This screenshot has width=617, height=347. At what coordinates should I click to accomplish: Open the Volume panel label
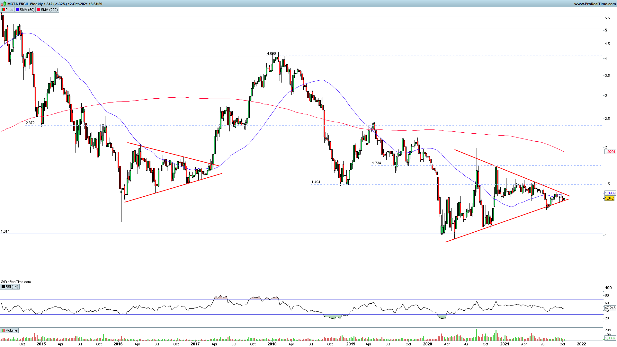pyautogui.click(x=11, y=330)
